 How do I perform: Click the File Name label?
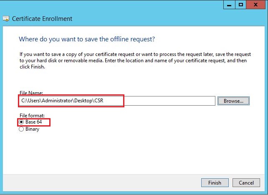pyautogui.click(x=31, y=93)
